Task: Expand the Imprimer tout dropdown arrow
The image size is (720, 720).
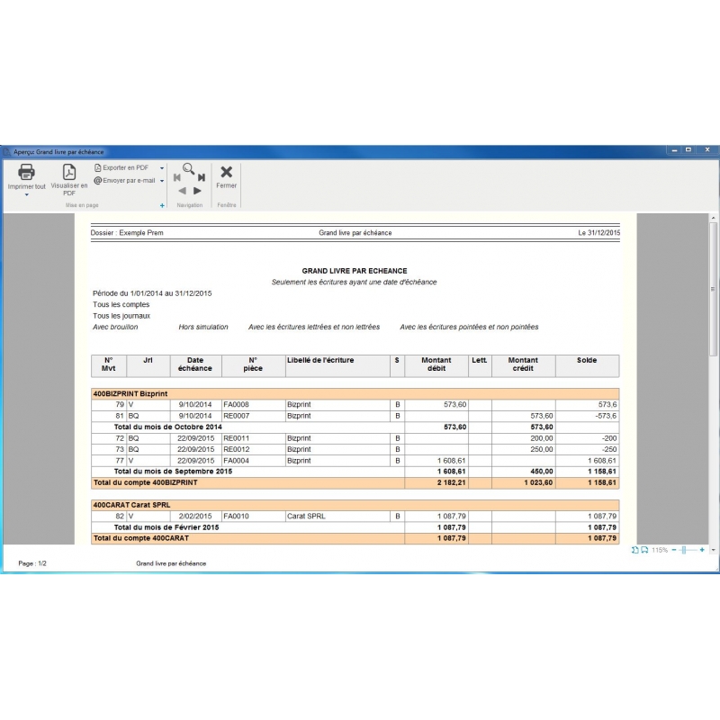Action: [26, 194]
